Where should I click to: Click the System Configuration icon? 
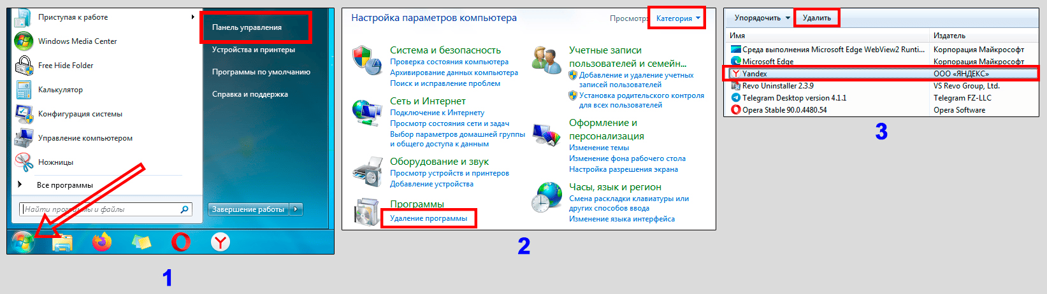[24, 114]
